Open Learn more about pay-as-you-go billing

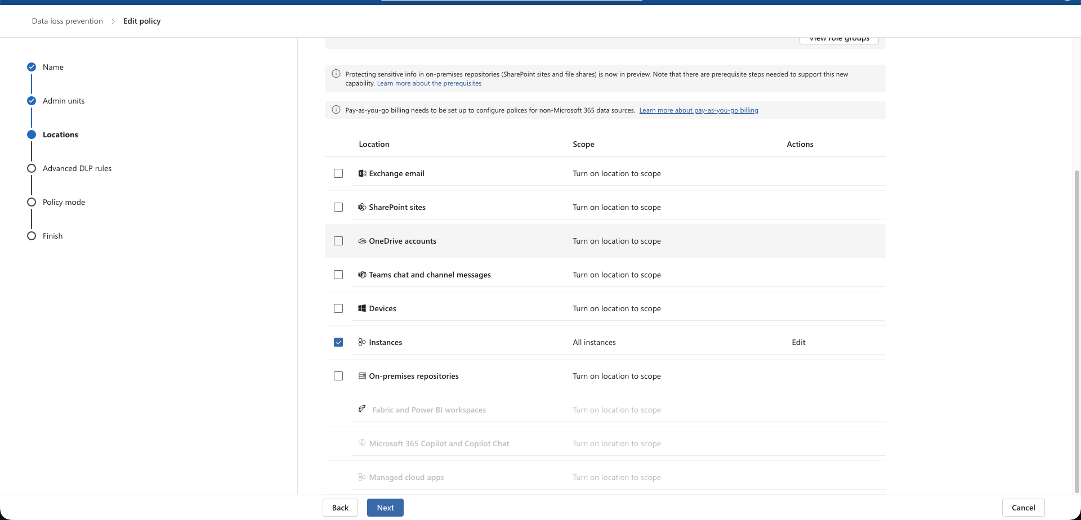coord(699,110)
